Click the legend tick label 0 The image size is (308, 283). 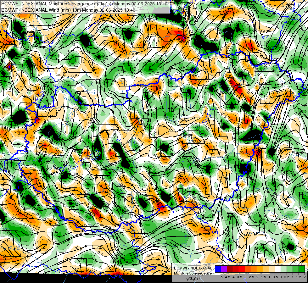point(281,277)
